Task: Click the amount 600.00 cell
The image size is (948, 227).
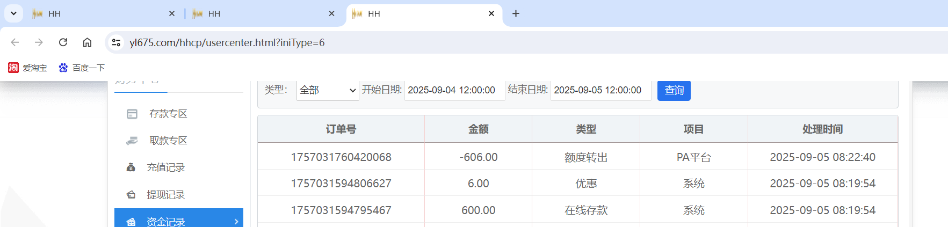Action: point(479,210)
